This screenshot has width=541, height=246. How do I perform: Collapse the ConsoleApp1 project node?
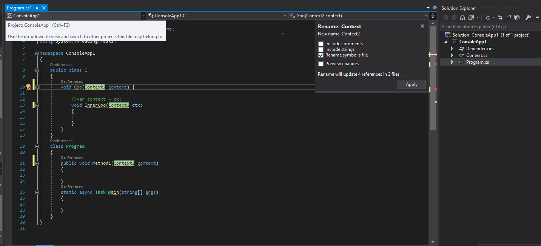[x=445, y=41]
